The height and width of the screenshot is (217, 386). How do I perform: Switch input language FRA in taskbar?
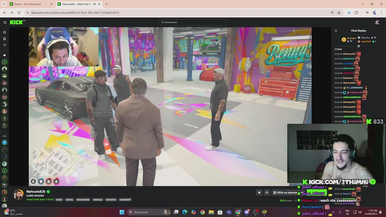click(x=347, y=212)
